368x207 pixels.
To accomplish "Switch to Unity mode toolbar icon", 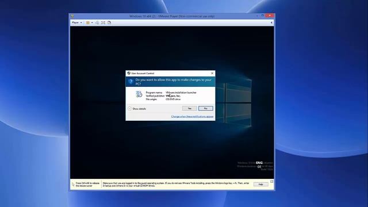I will (109, 22).
